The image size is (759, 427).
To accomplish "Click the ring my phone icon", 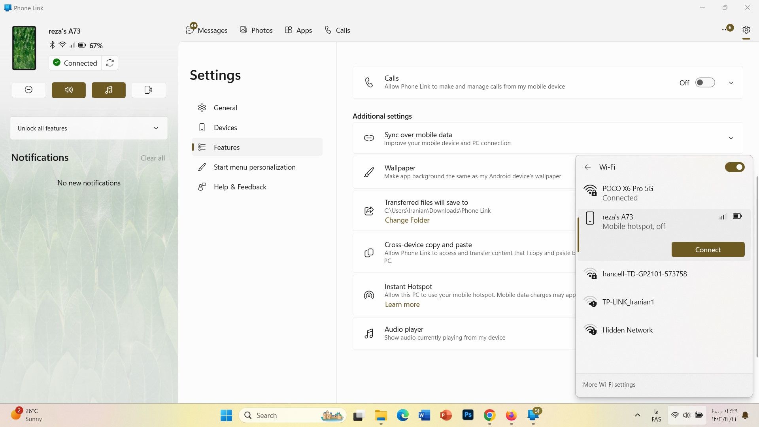I will (149, 90).
